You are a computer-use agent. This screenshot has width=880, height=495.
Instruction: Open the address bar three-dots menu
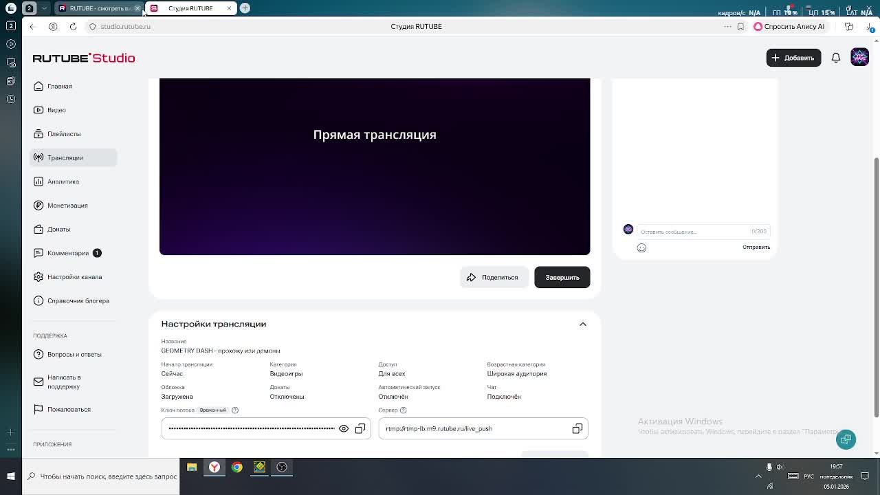[x=727, y=26]
